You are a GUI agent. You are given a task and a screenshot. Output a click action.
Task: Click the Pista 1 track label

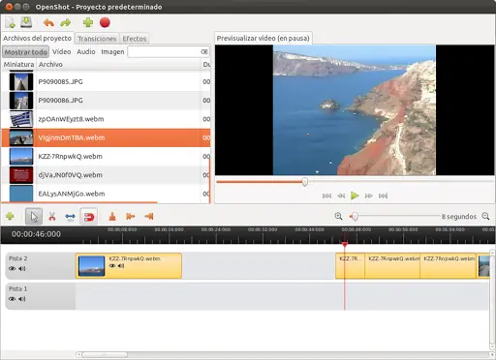click(17, 288)
